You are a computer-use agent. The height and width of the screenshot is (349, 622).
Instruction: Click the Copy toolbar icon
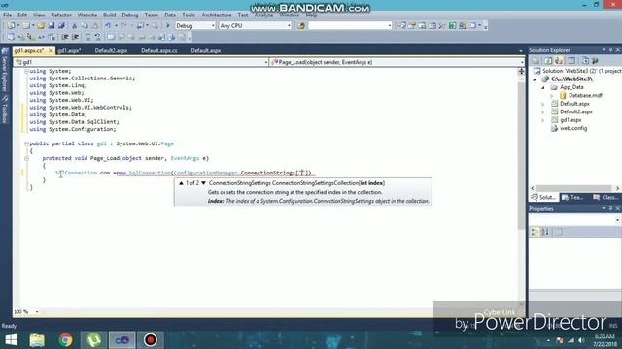[85, 26]
